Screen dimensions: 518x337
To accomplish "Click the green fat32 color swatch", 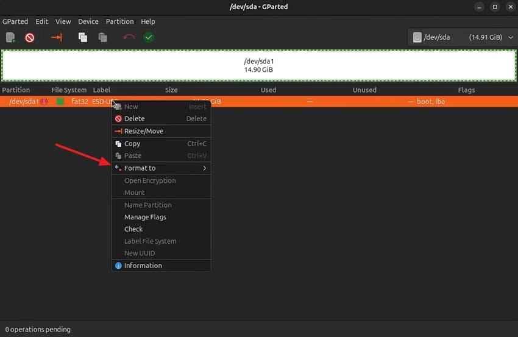I will click(60, 101).
